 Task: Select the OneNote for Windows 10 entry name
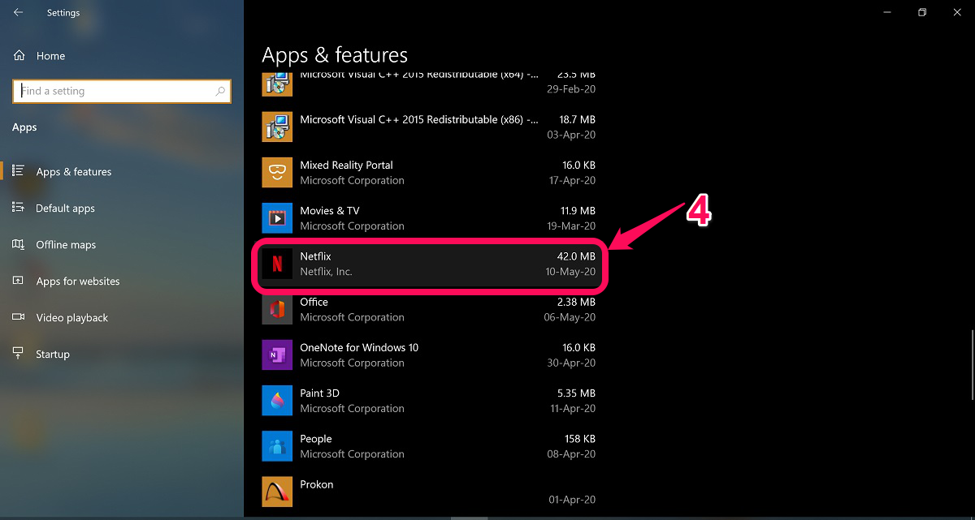tap(359, 347)
